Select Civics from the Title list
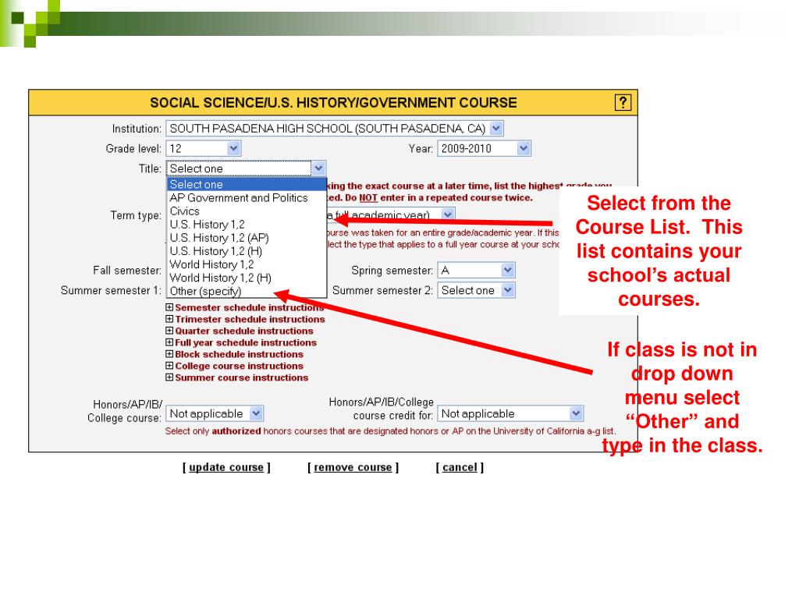799x599 pixels. point(247,211)
